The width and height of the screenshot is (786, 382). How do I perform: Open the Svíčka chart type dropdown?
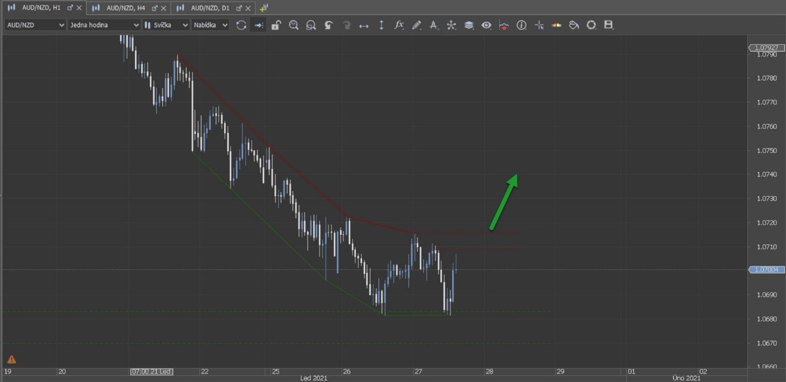166,25
